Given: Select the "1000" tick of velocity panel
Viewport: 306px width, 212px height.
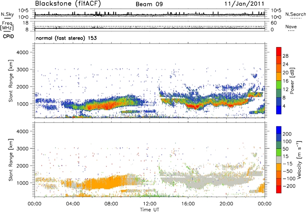Looking at the screenshot, I should click(22, 183).
